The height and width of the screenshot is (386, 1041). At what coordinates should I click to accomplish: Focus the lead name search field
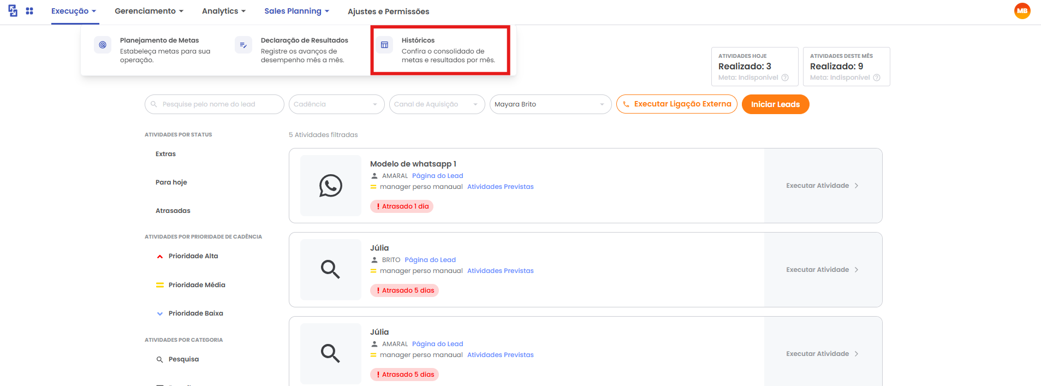click(x=218, y=104)
